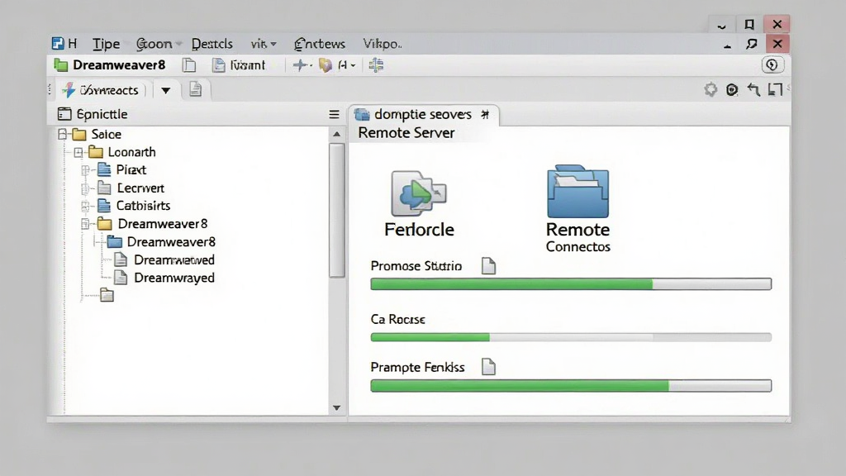Select the Dreamwrayed file
The height and width of the screenshot is (476, 846).
164,278
